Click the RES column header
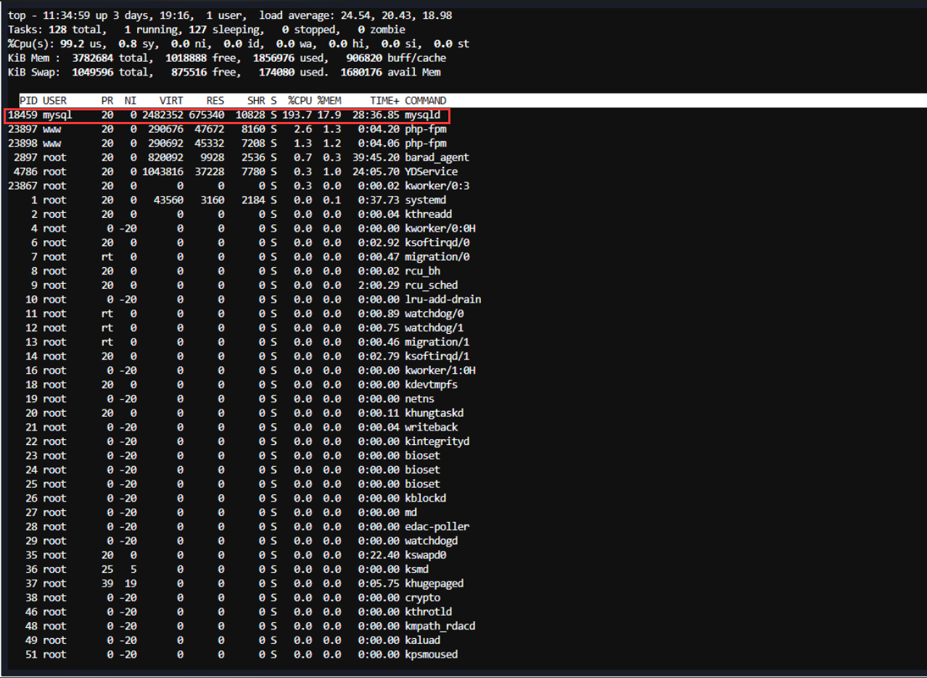The height and width of the screenshot is (678, 927). click(215, 100)
